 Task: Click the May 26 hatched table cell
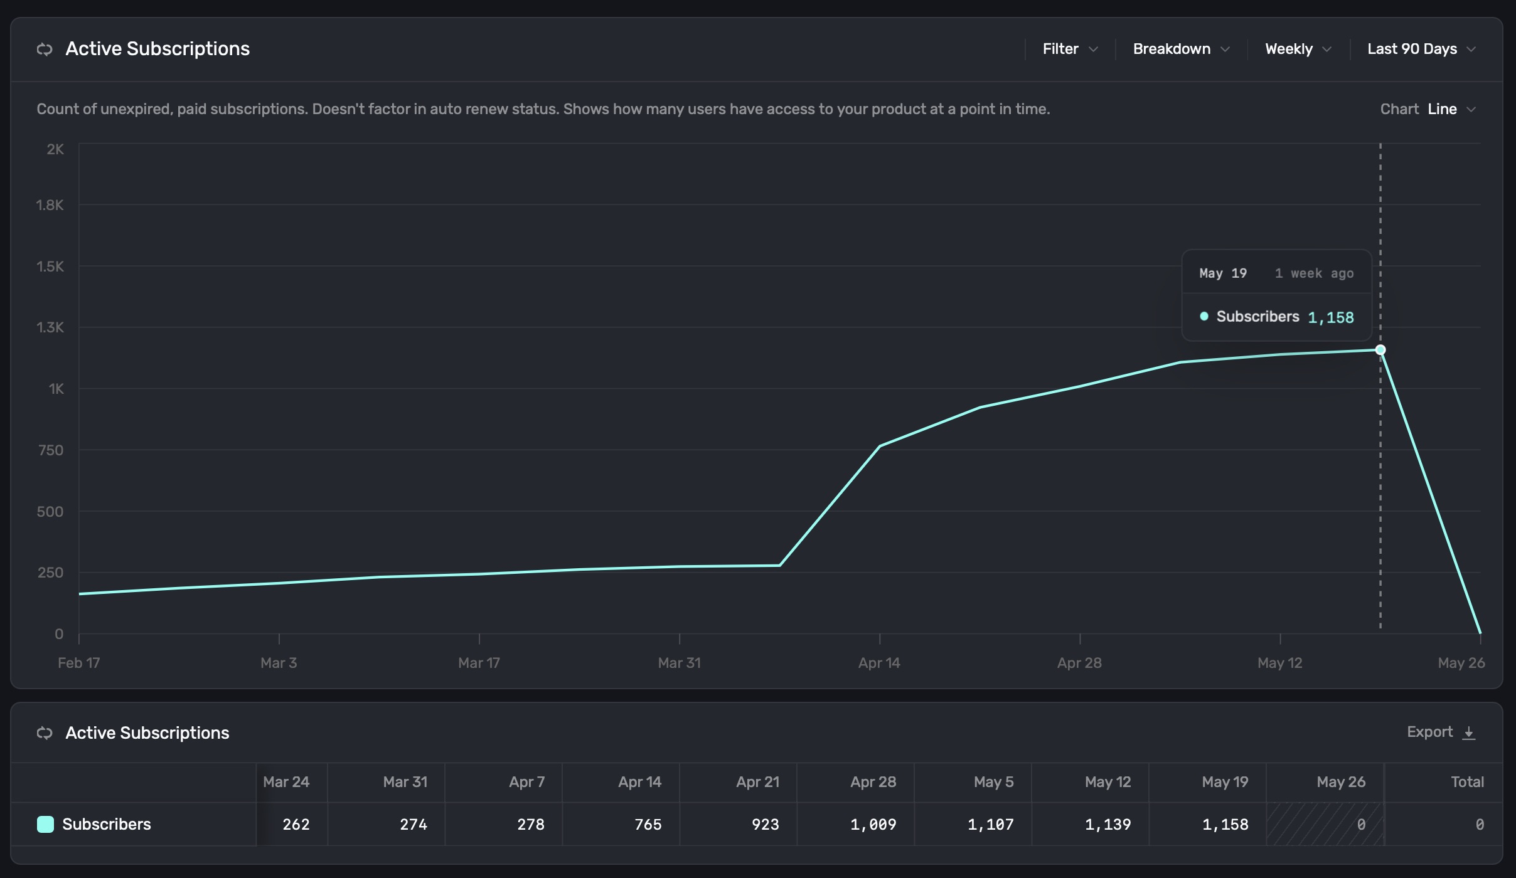1325,824
